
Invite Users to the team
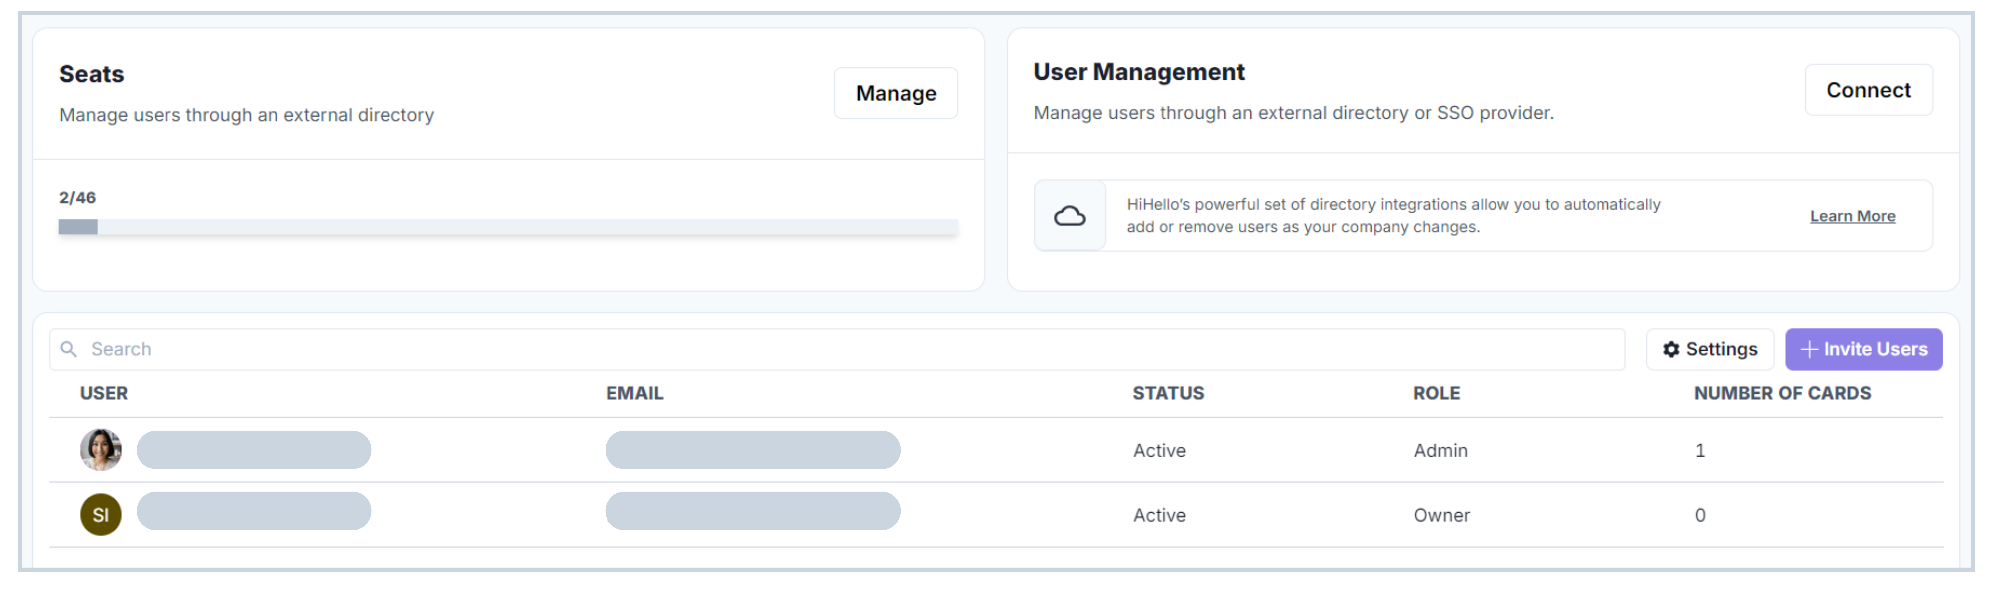1864,350
